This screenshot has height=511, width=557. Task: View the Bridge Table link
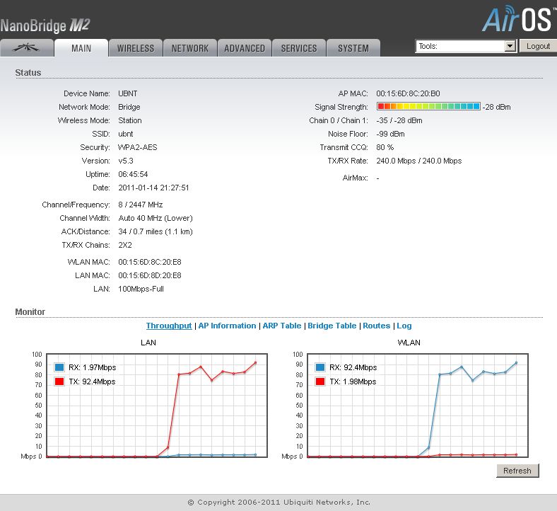[x=332, y=326]
